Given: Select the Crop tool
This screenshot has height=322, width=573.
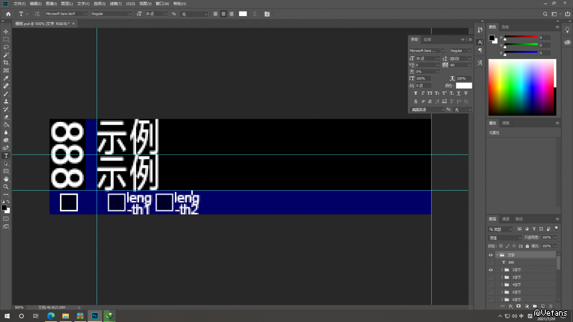Looking at the screenshot, I should tap(6, 63).
